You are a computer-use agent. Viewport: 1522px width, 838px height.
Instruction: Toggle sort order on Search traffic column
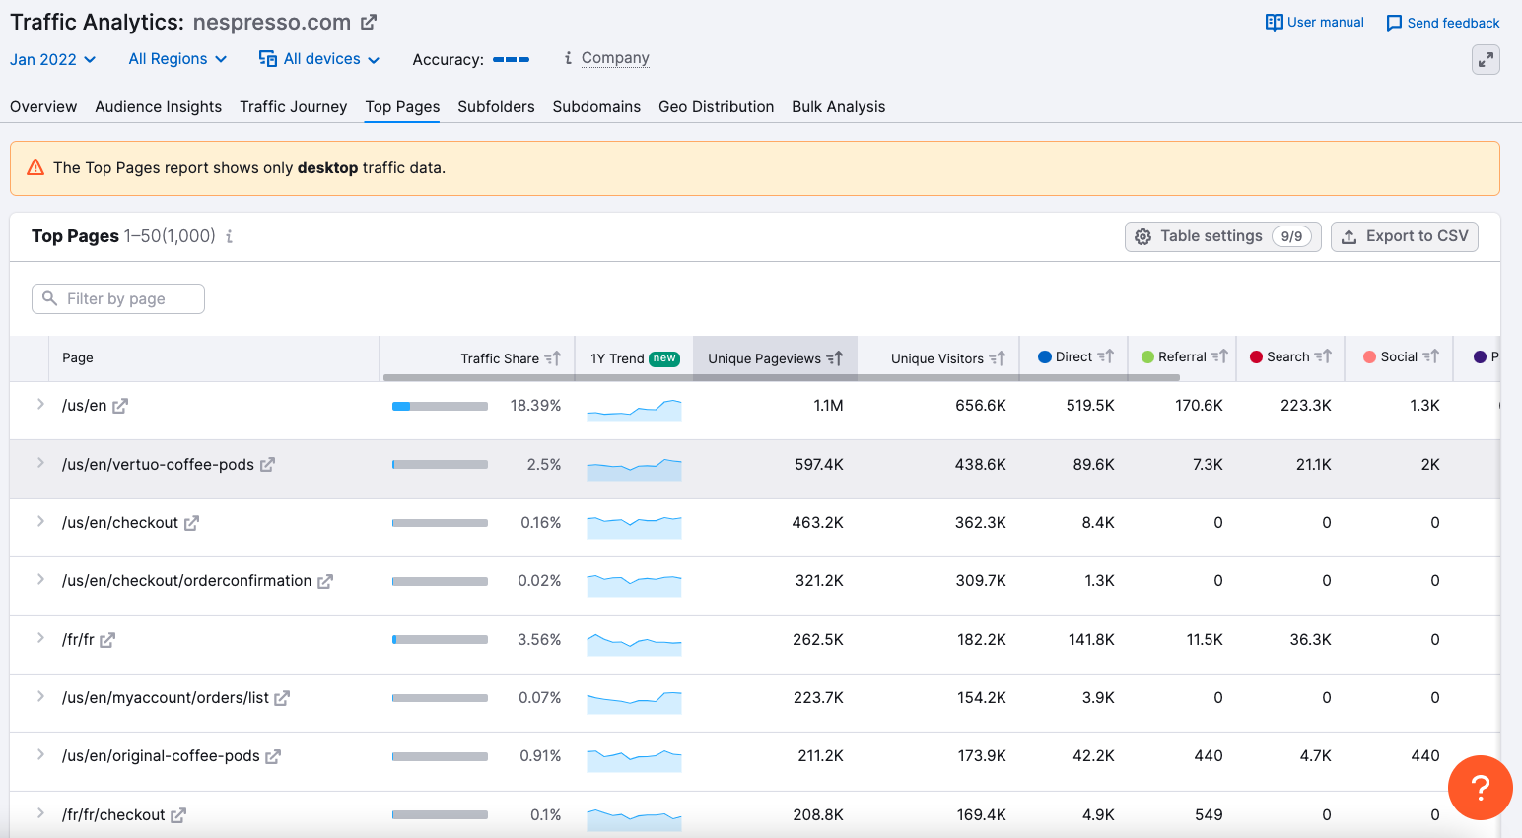1321,356
